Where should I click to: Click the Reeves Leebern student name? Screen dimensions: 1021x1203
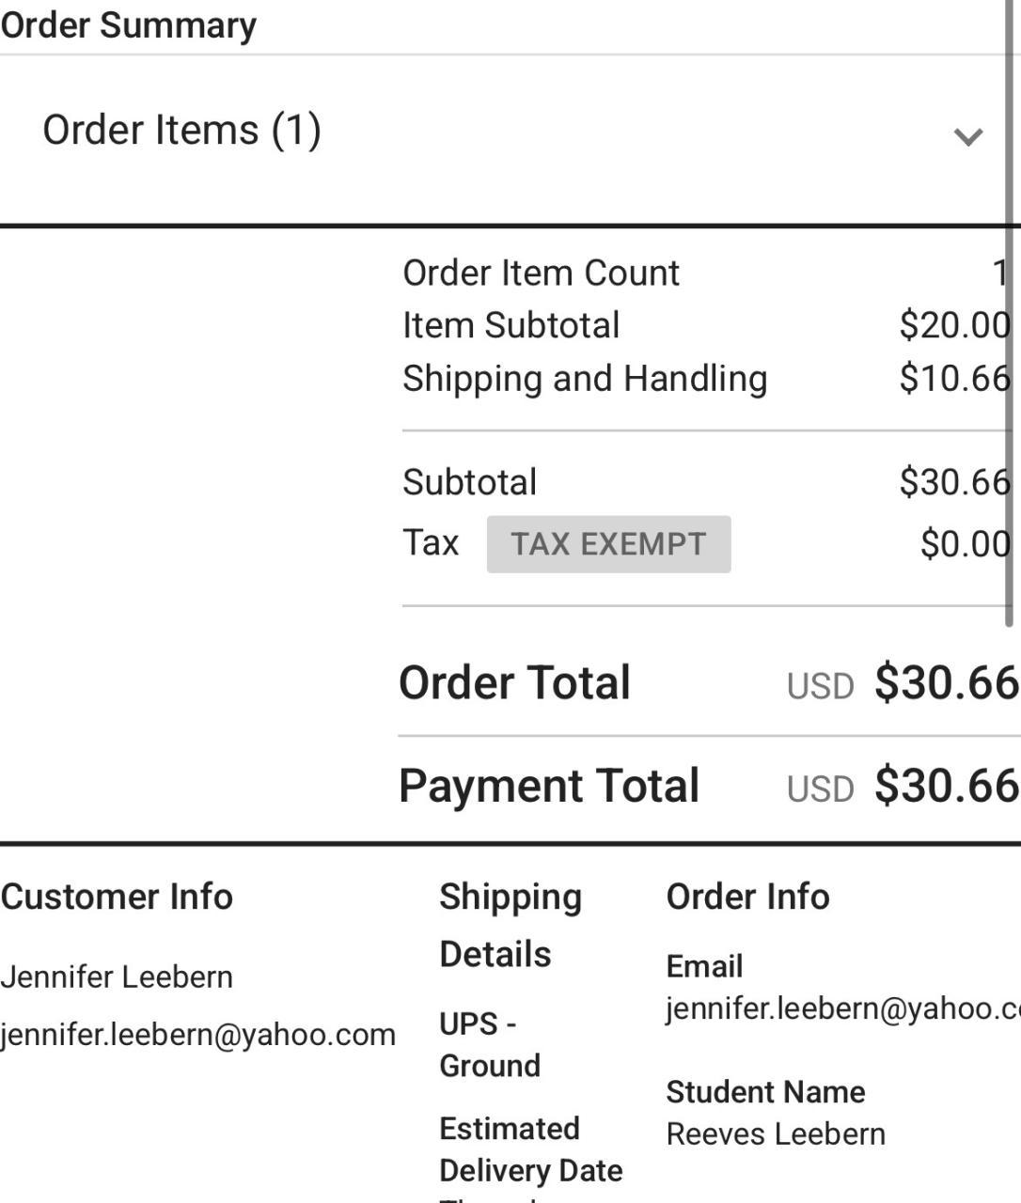point(776,1134)
